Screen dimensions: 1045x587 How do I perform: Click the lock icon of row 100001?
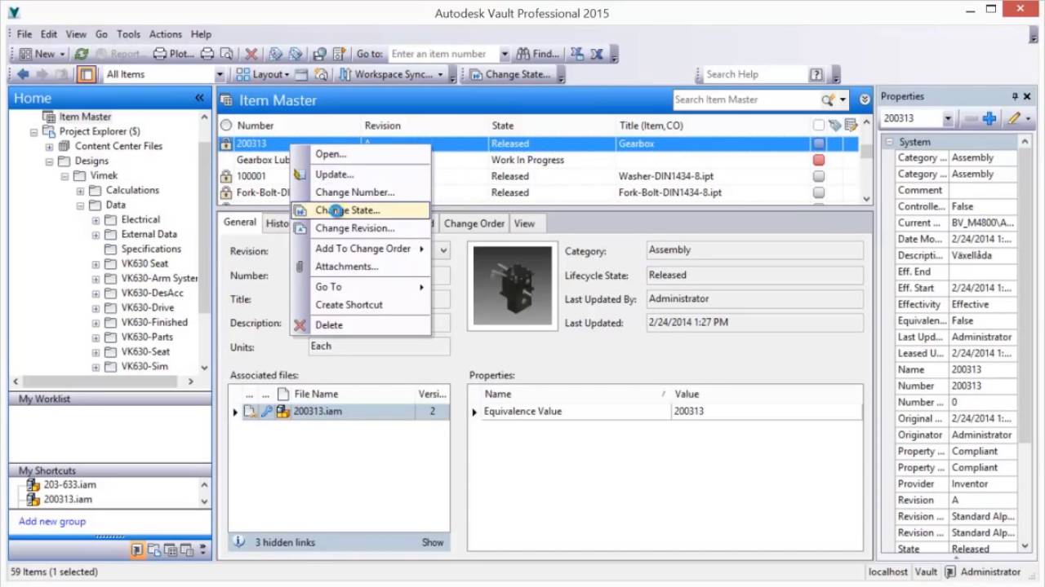(x=226, y=176)
